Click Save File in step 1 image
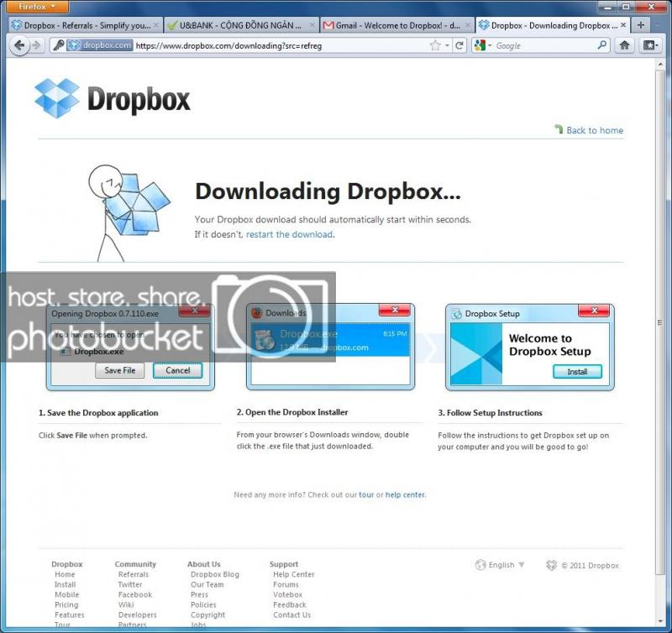Image resolution: width=672 pixels, height=633 pixels. (x=120, y=370)
